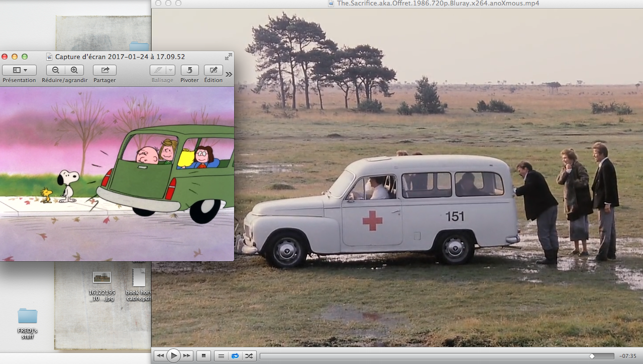Click the playback position slider handle
643x364 pixels.
pos(592,356)
